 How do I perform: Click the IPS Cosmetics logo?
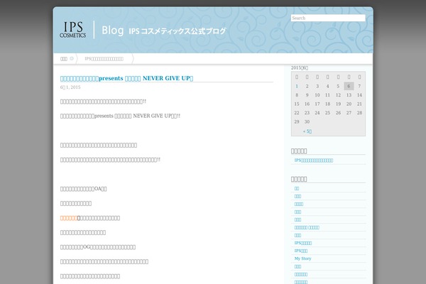(73, 30)
